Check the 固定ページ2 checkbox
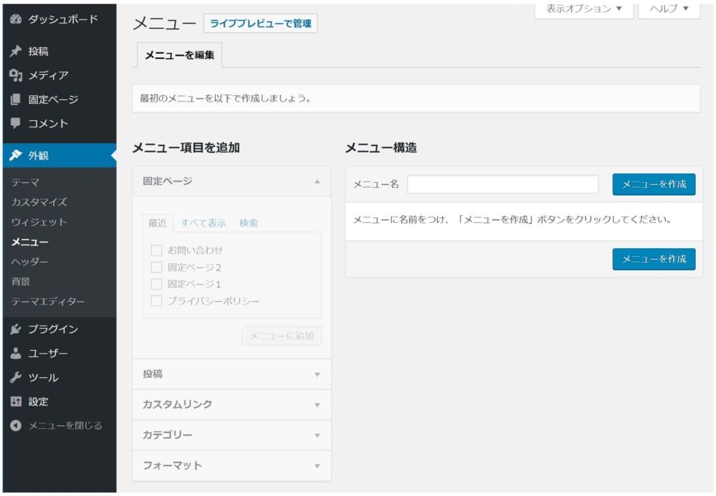Viewport: 716px width, 496px height. point(157,267)
